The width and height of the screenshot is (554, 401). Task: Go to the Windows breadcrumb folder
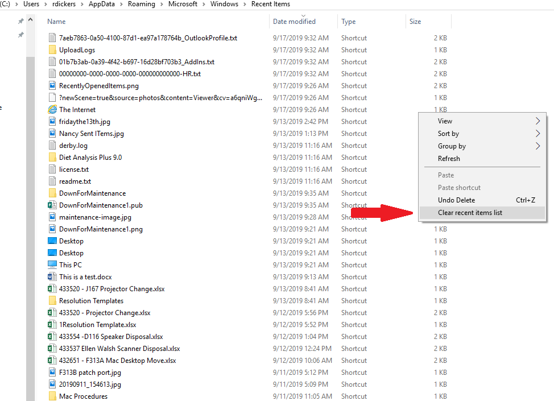click(224, 4)
